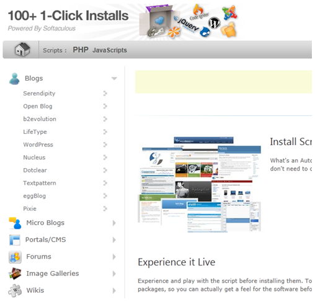Screen dimensions: 315x302
Task: Open the Blogs category label
Action: tap(34, 79)
